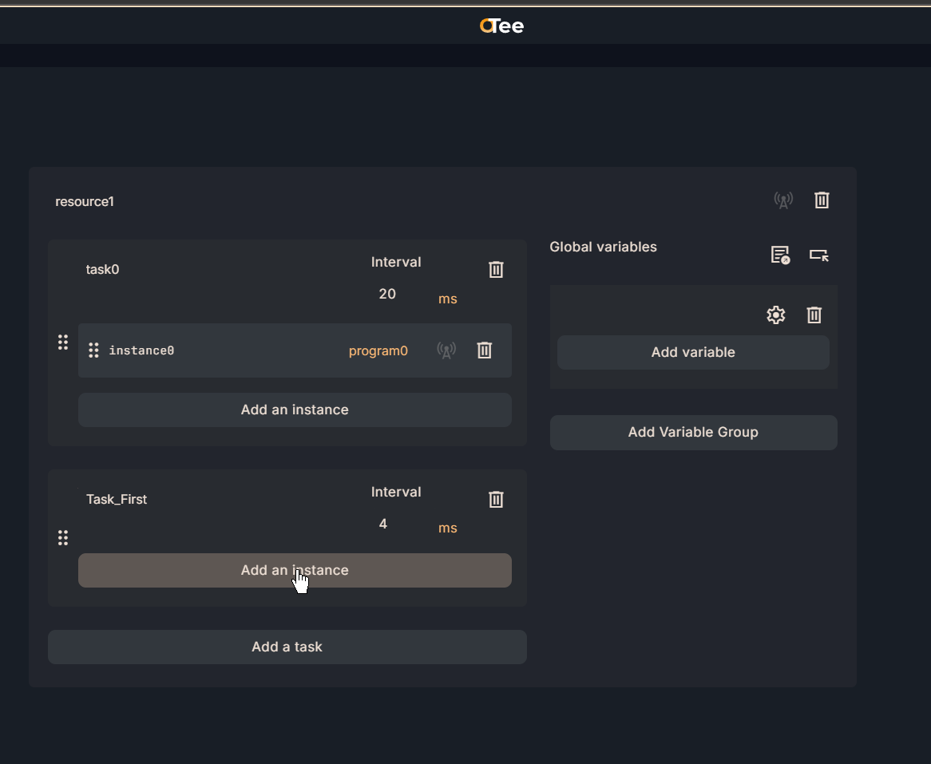
Task: Click document-with-arrow icon beside Global variables
Action: coord(780,255)
